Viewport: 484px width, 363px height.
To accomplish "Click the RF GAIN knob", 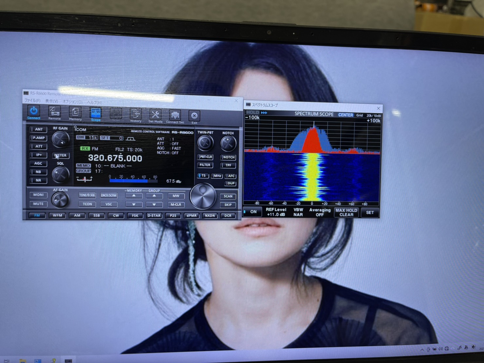I will 61,140.
